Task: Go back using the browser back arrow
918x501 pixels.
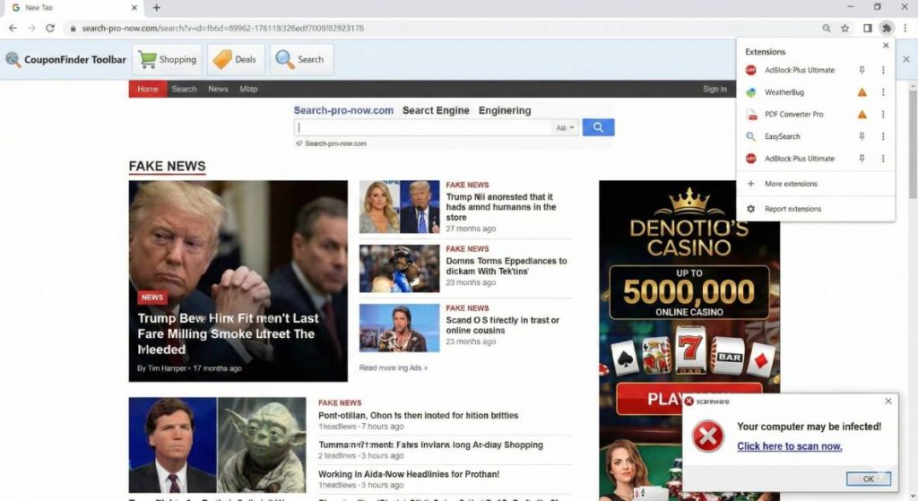Action: 13,28
